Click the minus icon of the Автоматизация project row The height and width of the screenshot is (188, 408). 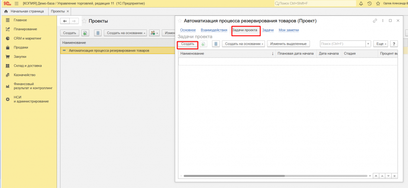point(64,50)
